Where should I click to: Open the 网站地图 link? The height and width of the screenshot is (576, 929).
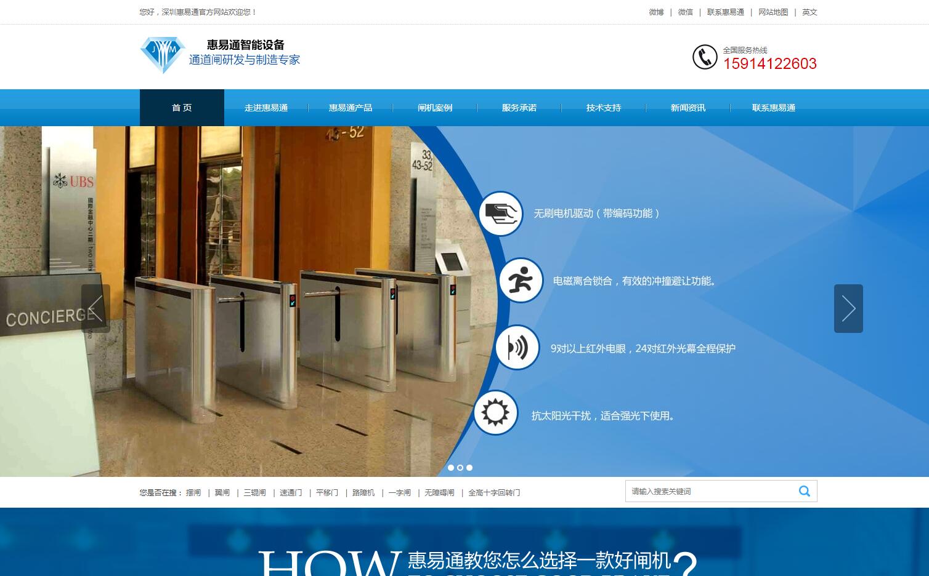tap(773, 12)
